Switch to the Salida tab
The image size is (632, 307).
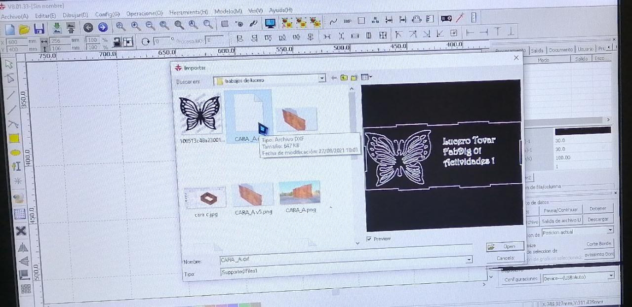pos(537,50)
